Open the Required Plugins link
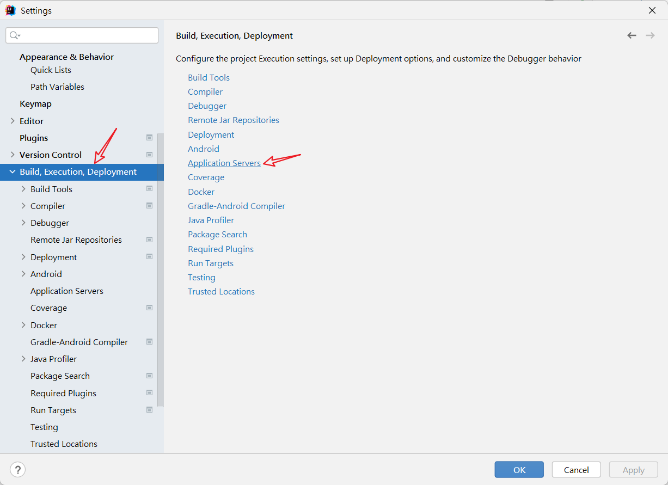 point(220,249)
